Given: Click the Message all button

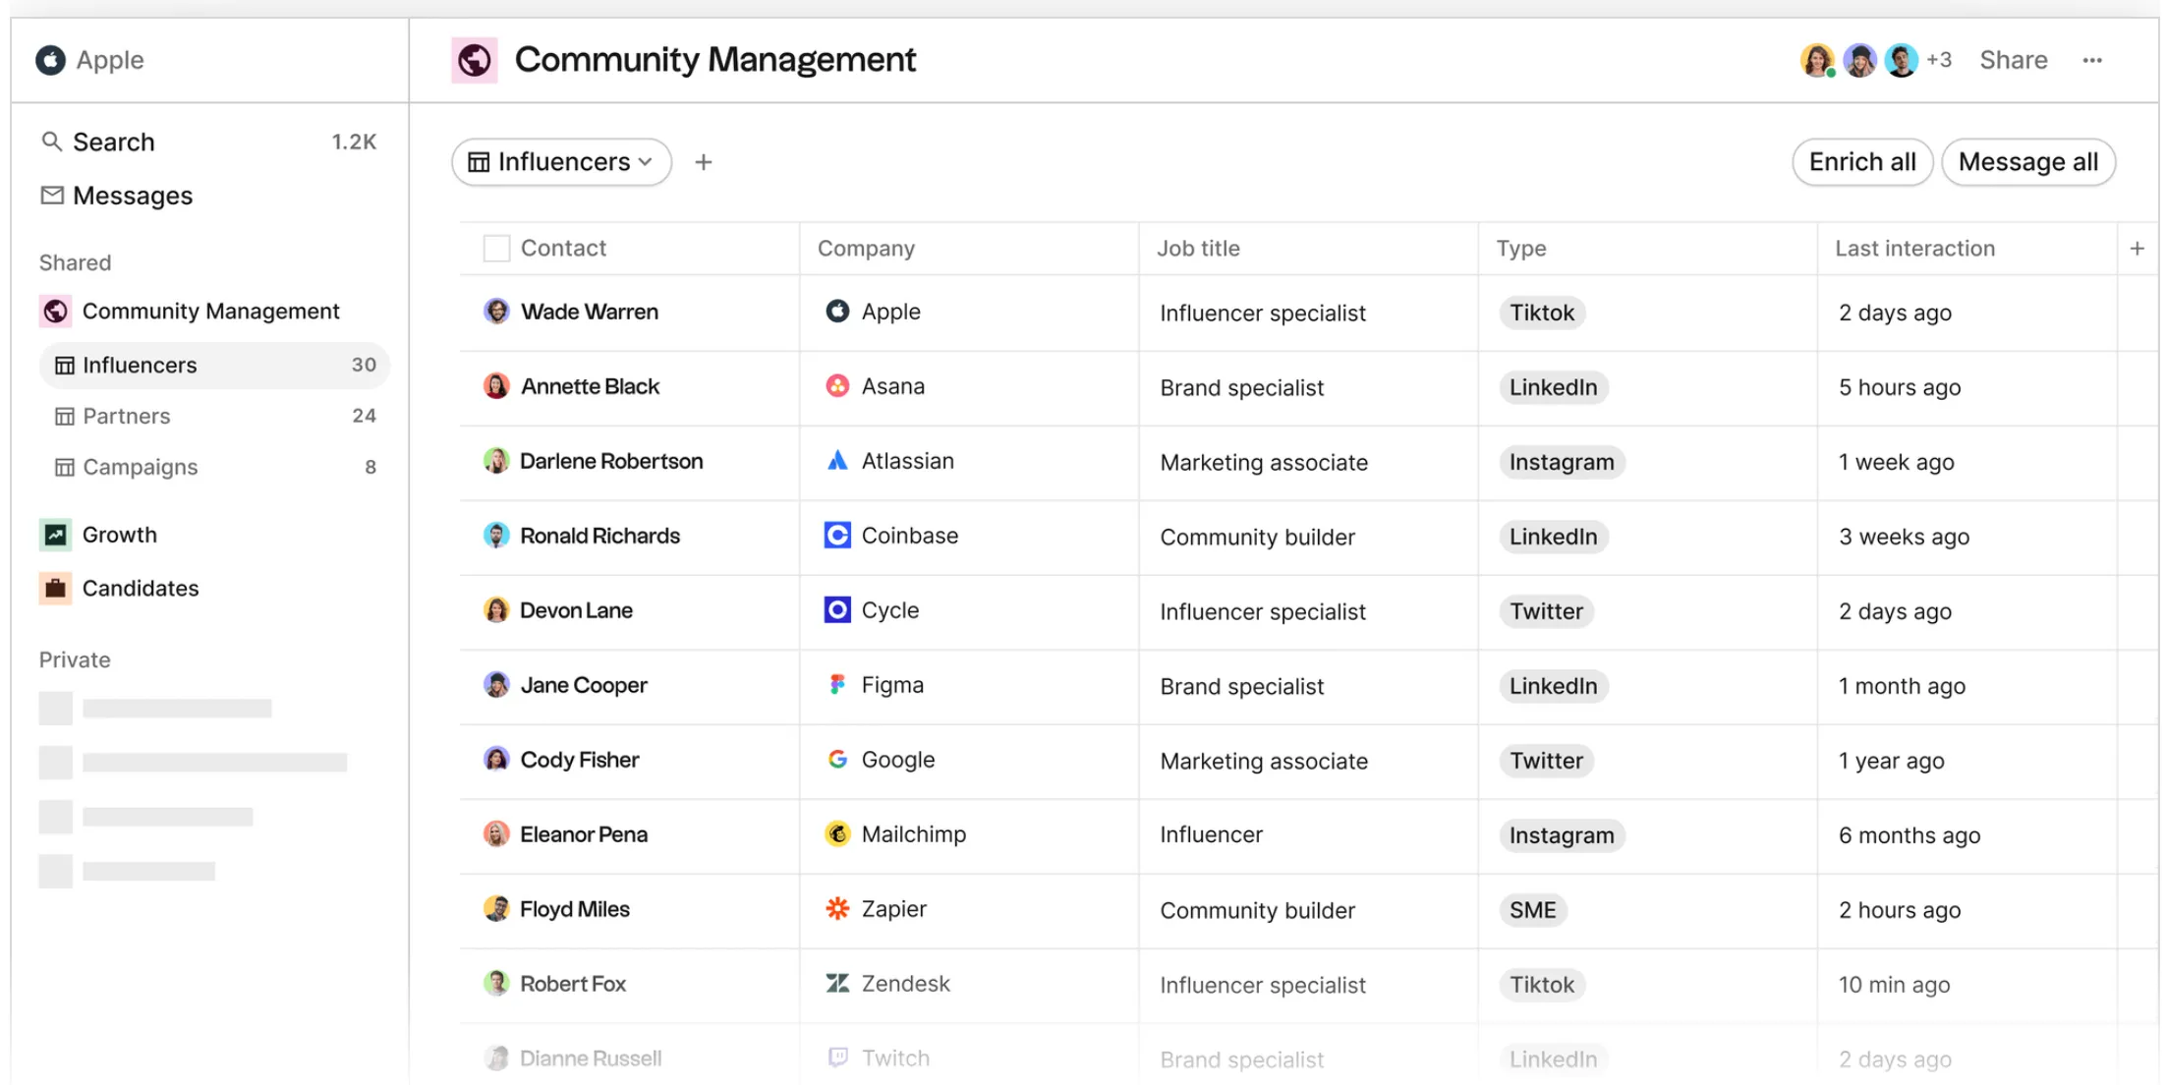Looking at the screenshot, I should [x=2028, y=162].
